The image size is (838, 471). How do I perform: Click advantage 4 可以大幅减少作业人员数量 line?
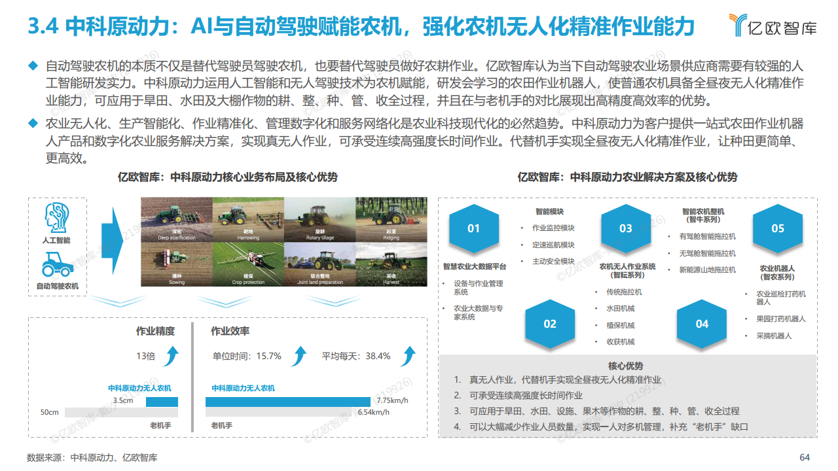(601, 427)
